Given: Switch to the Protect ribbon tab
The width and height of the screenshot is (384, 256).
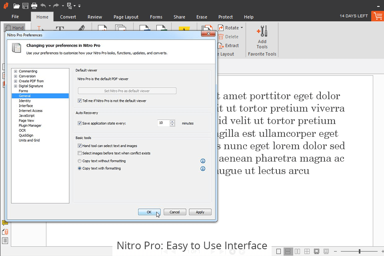Looking at the screenshot, I should click(226, 17).
